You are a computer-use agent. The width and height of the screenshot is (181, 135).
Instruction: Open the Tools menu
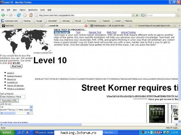(x=42, y=10)
